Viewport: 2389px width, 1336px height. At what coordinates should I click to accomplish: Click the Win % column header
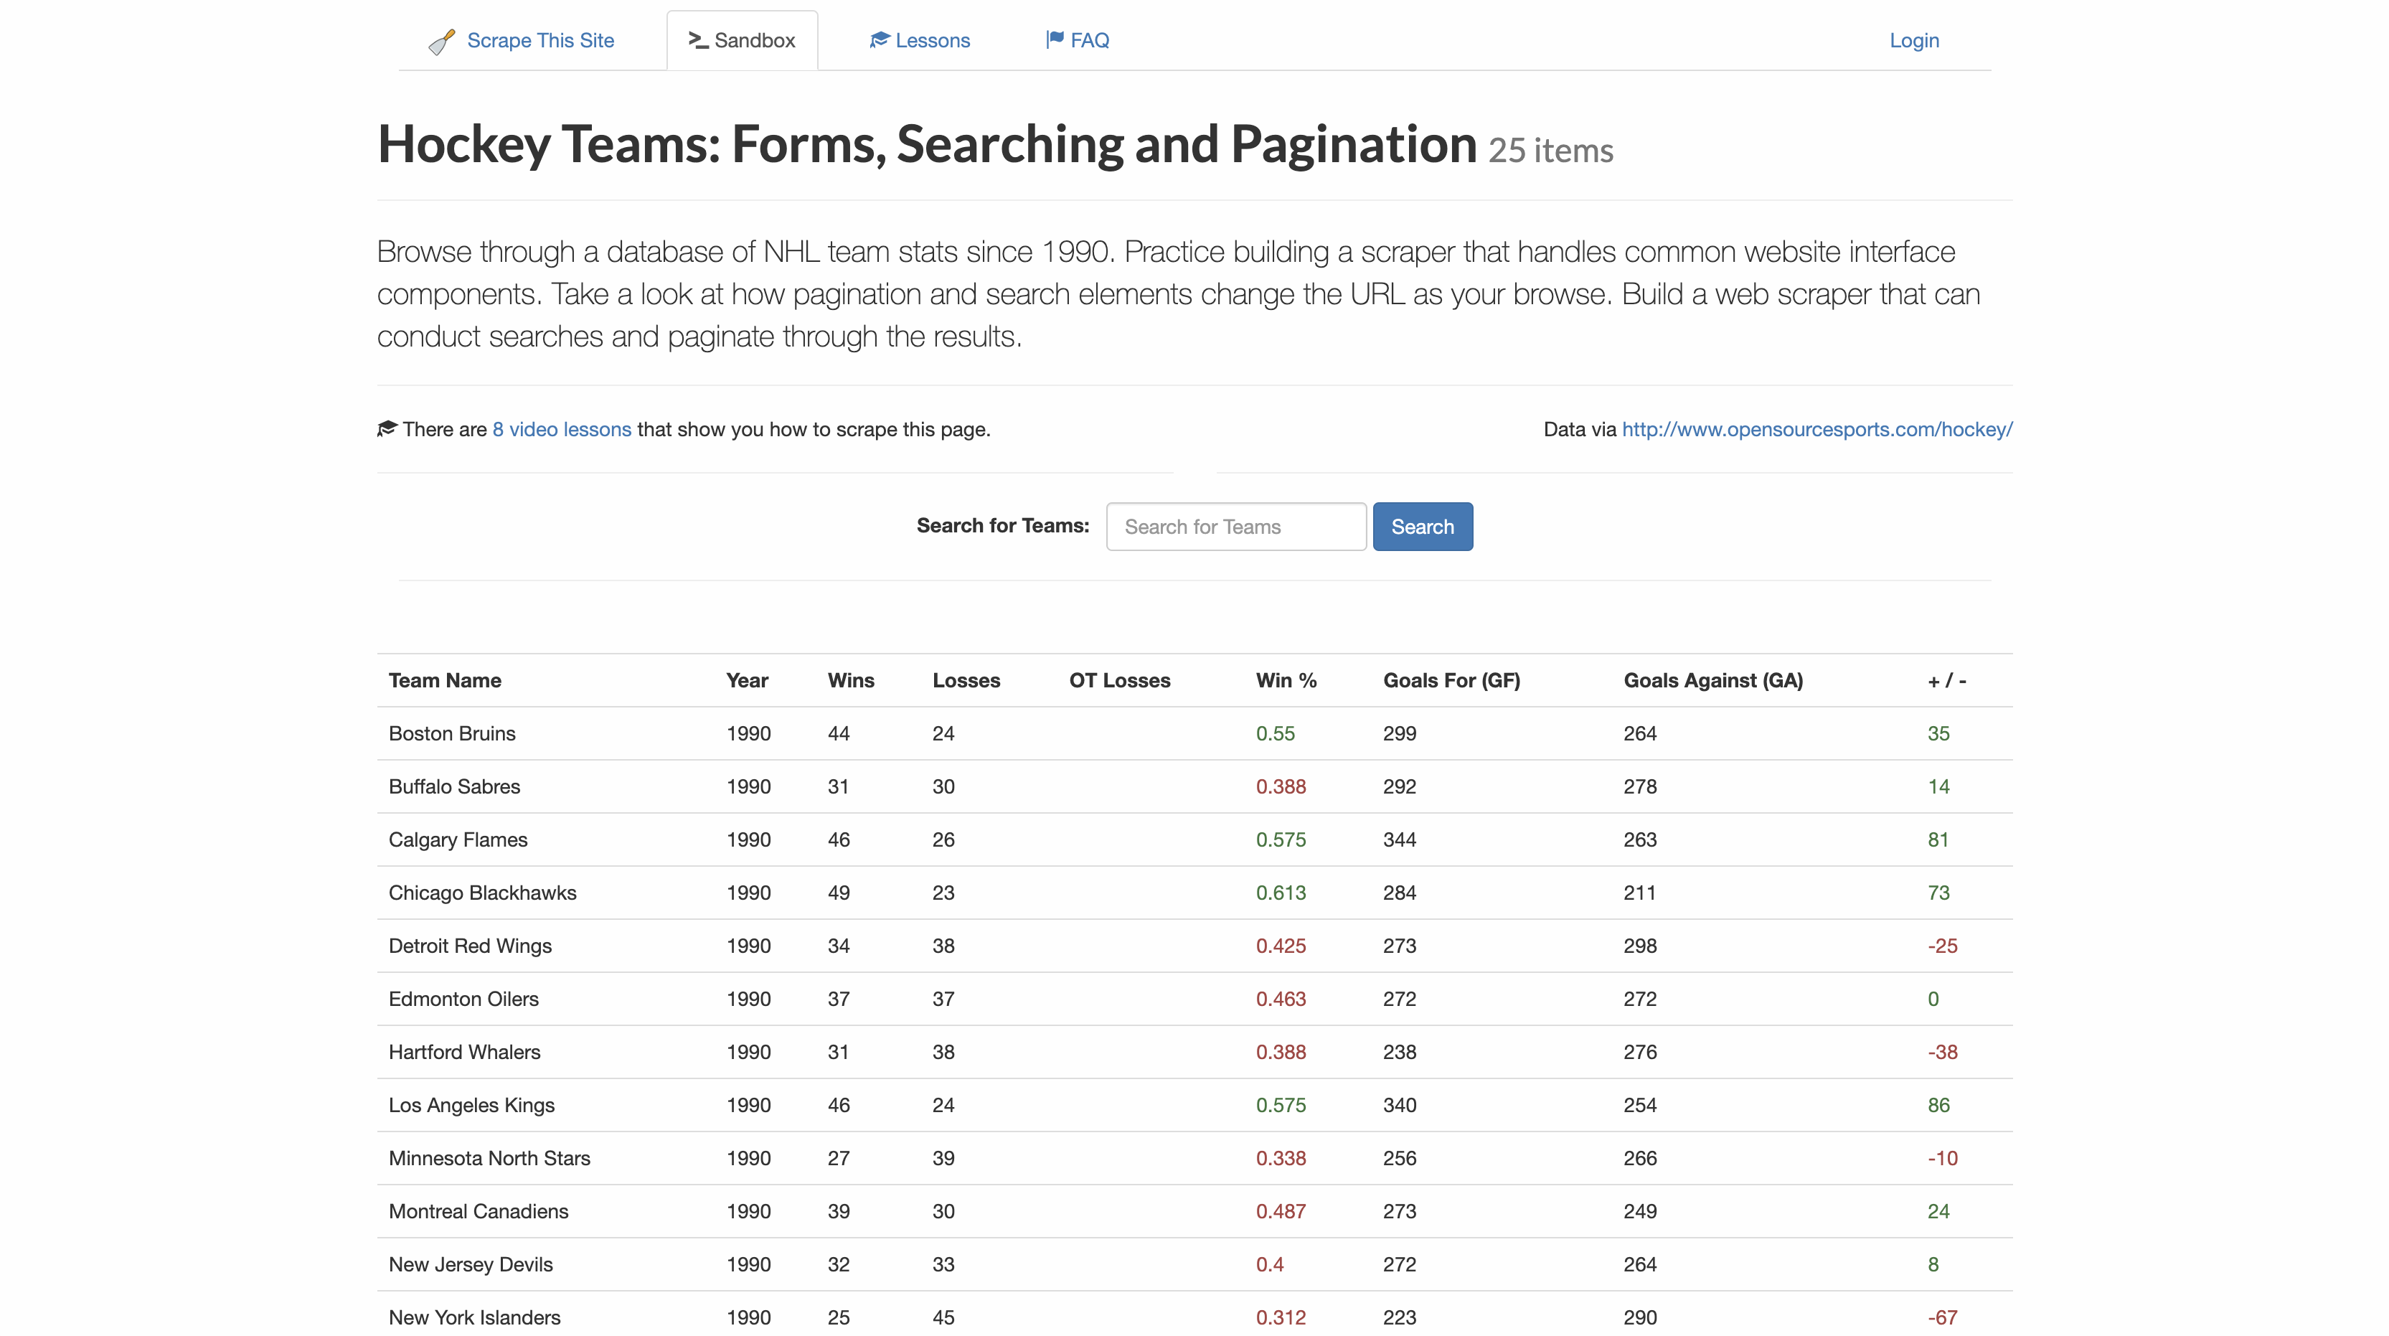coord(1286,680)
